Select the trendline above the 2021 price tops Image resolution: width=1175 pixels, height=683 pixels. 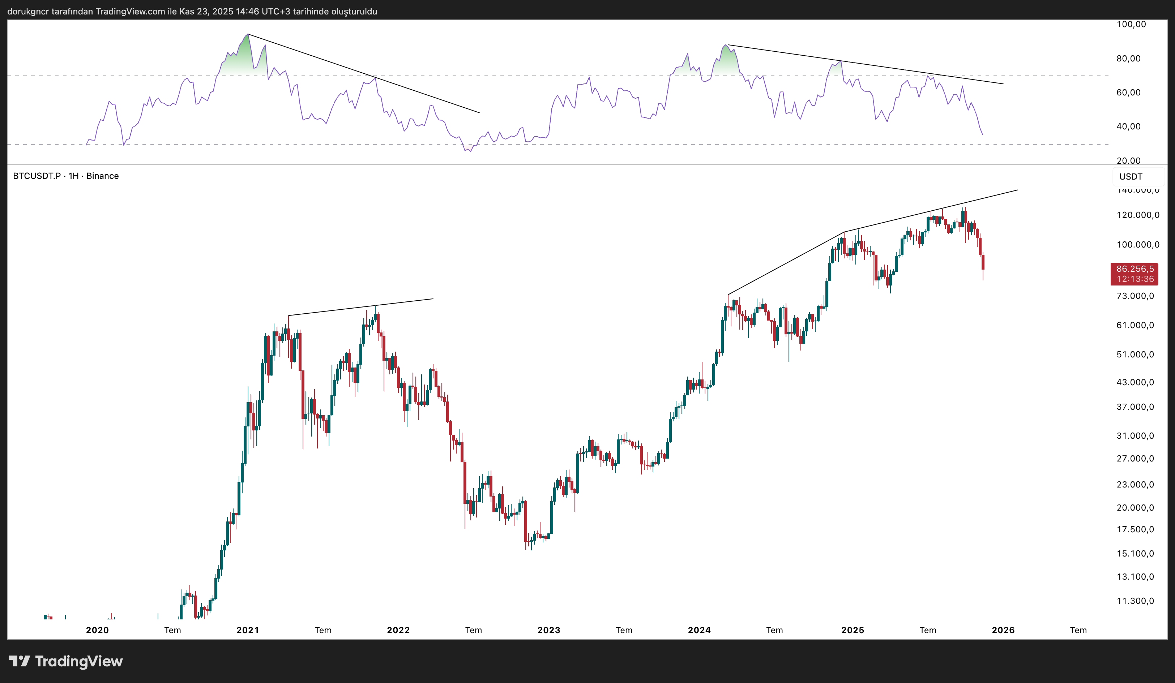[x=362, y=307]
